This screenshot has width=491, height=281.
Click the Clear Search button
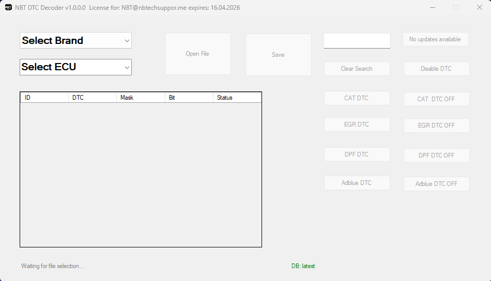point(357,69)
